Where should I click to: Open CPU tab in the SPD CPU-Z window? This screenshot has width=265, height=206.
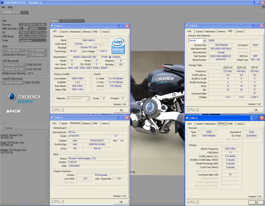189,31
